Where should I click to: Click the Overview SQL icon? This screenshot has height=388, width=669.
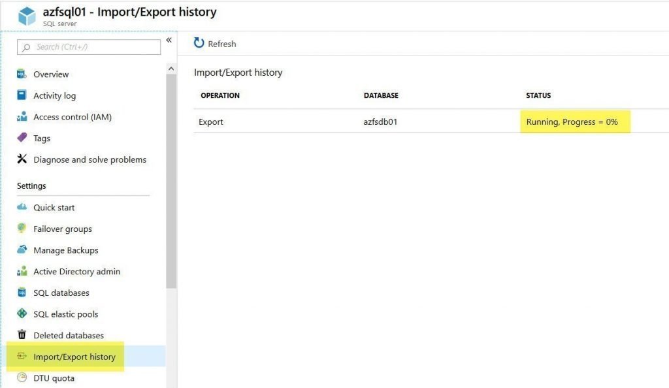click(22, 74)
